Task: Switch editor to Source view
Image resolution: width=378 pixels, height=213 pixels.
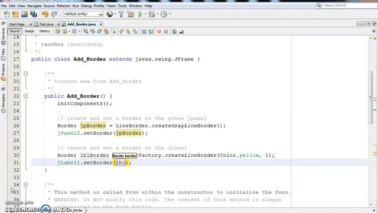Action: coord(15,31)
